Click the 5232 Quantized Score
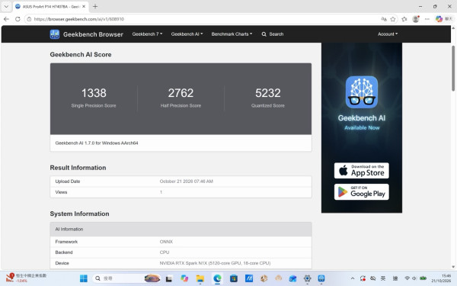Image resolution: width=457 pixels, height=286 pixels. (268, 93)
